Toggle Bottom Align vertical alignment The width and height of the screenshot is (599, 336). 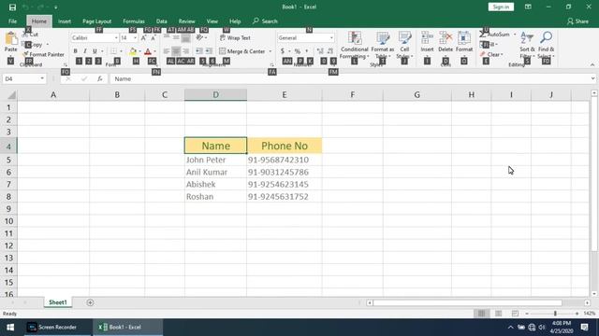[185, 37]
